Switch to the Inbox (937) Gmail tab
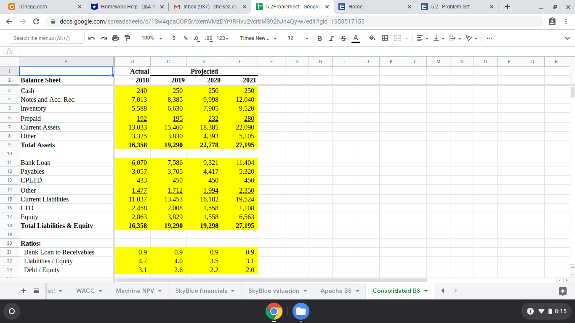This screenshot has height=323, width=575. tap(209, 7)
